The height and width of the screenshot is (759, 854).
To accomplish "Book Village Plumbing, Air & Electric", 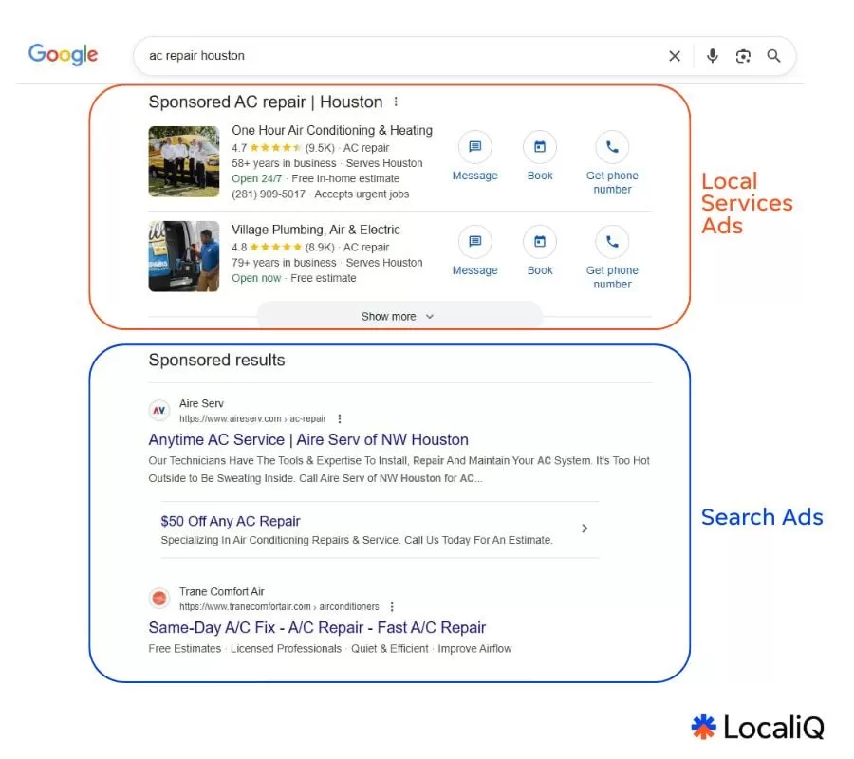I will click(x=540, y=251).
